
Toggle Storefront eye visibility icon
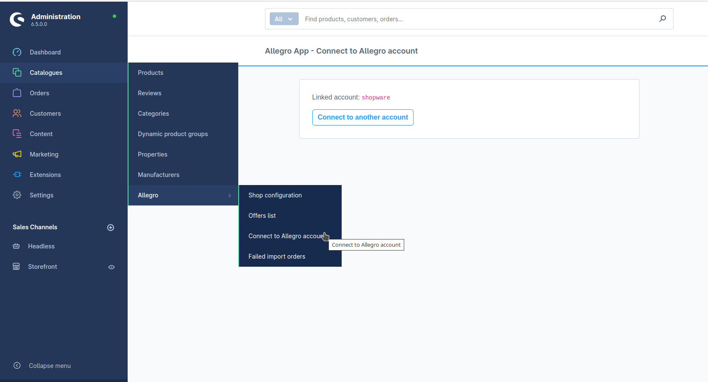(x=111, y=267)
